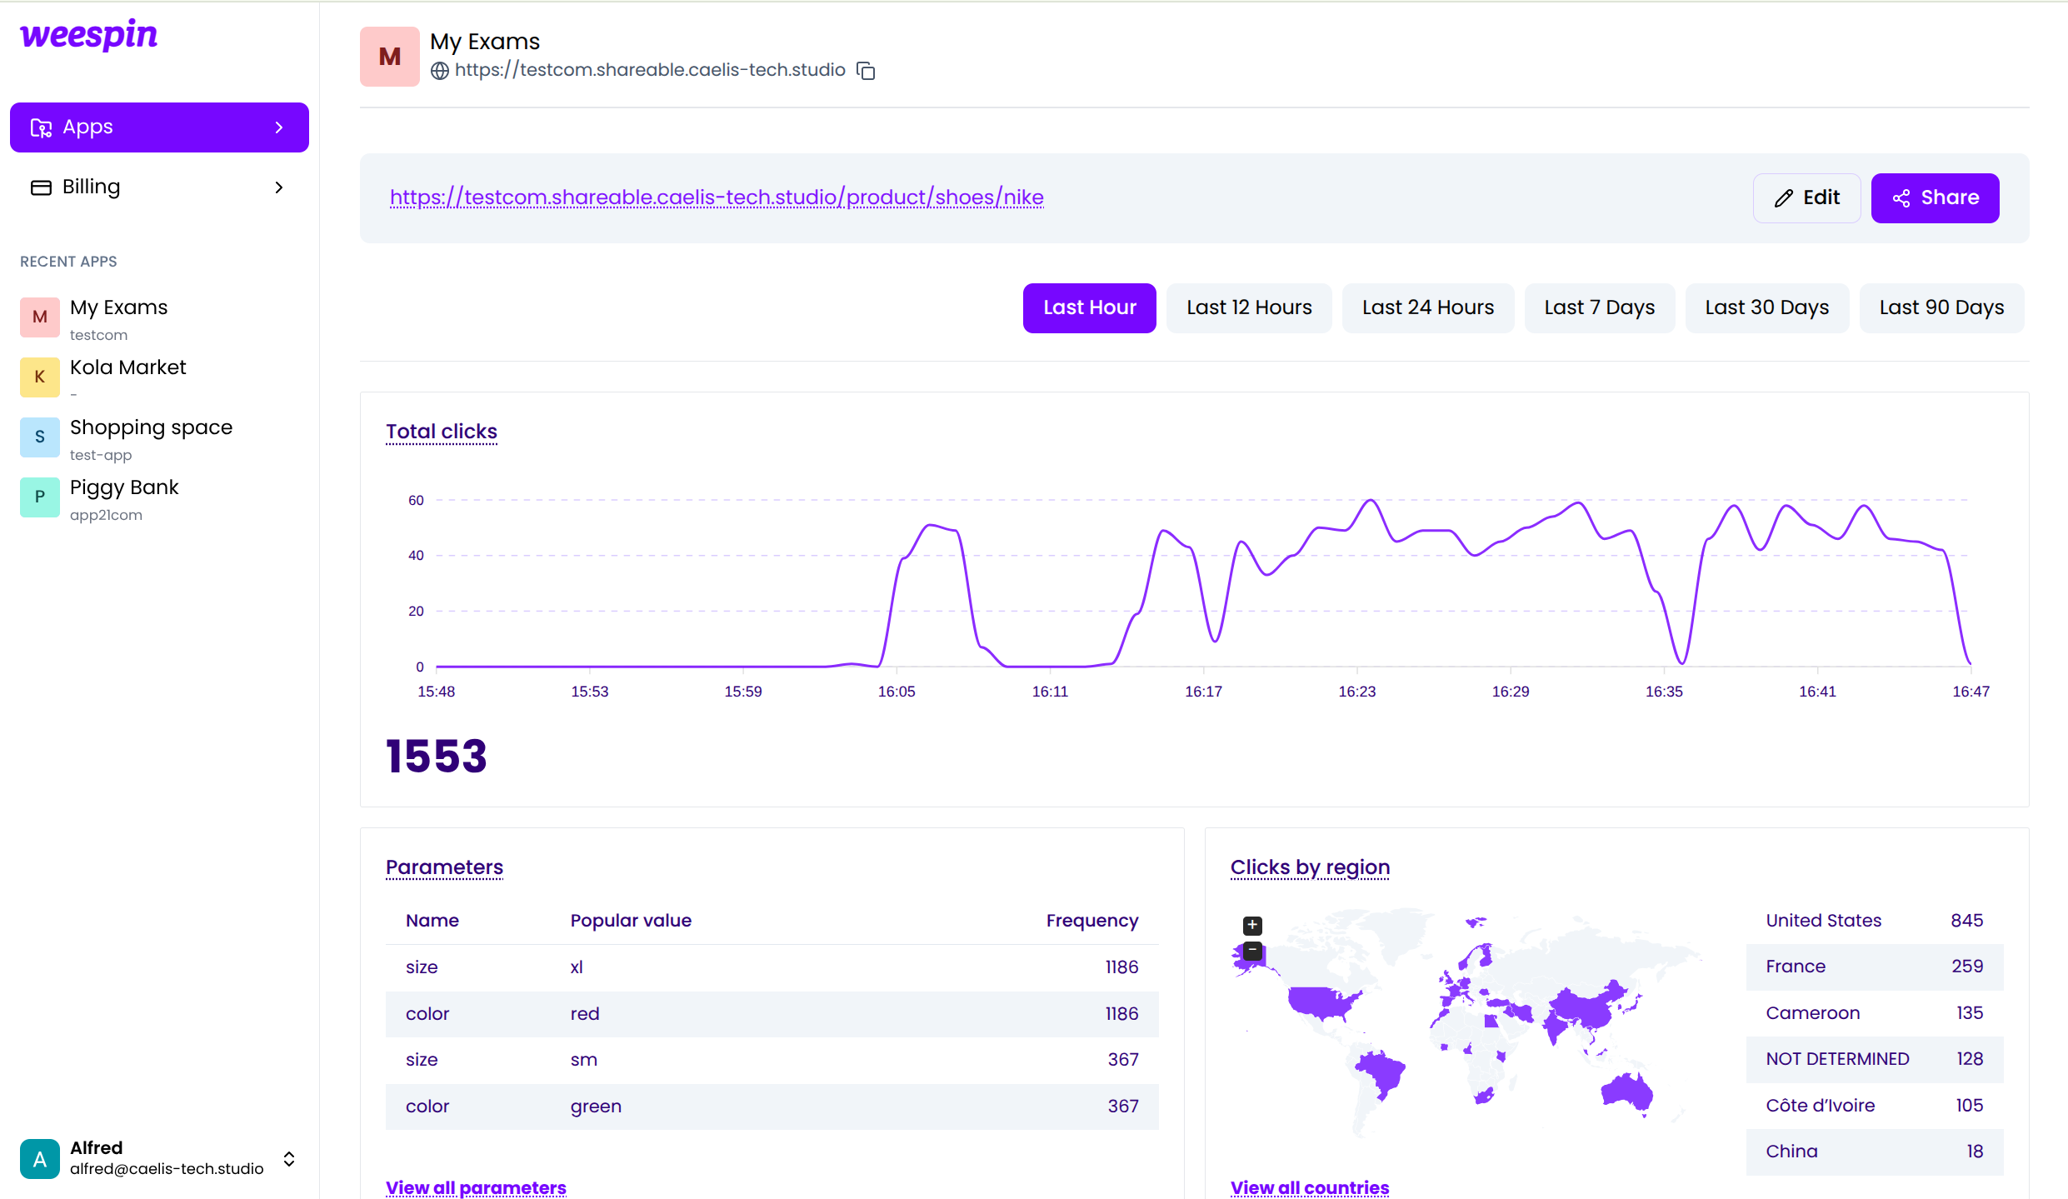Open Kola Market app icon
The height and width of the screenshot is (1199, 2068).
tap(39, 377)
